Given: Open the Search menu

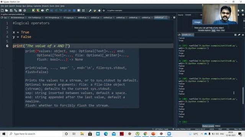Looking at the screenshot, I should point(12,6).
